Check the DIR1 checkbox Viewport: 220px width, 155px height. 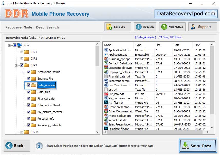[x=22, y=52]
